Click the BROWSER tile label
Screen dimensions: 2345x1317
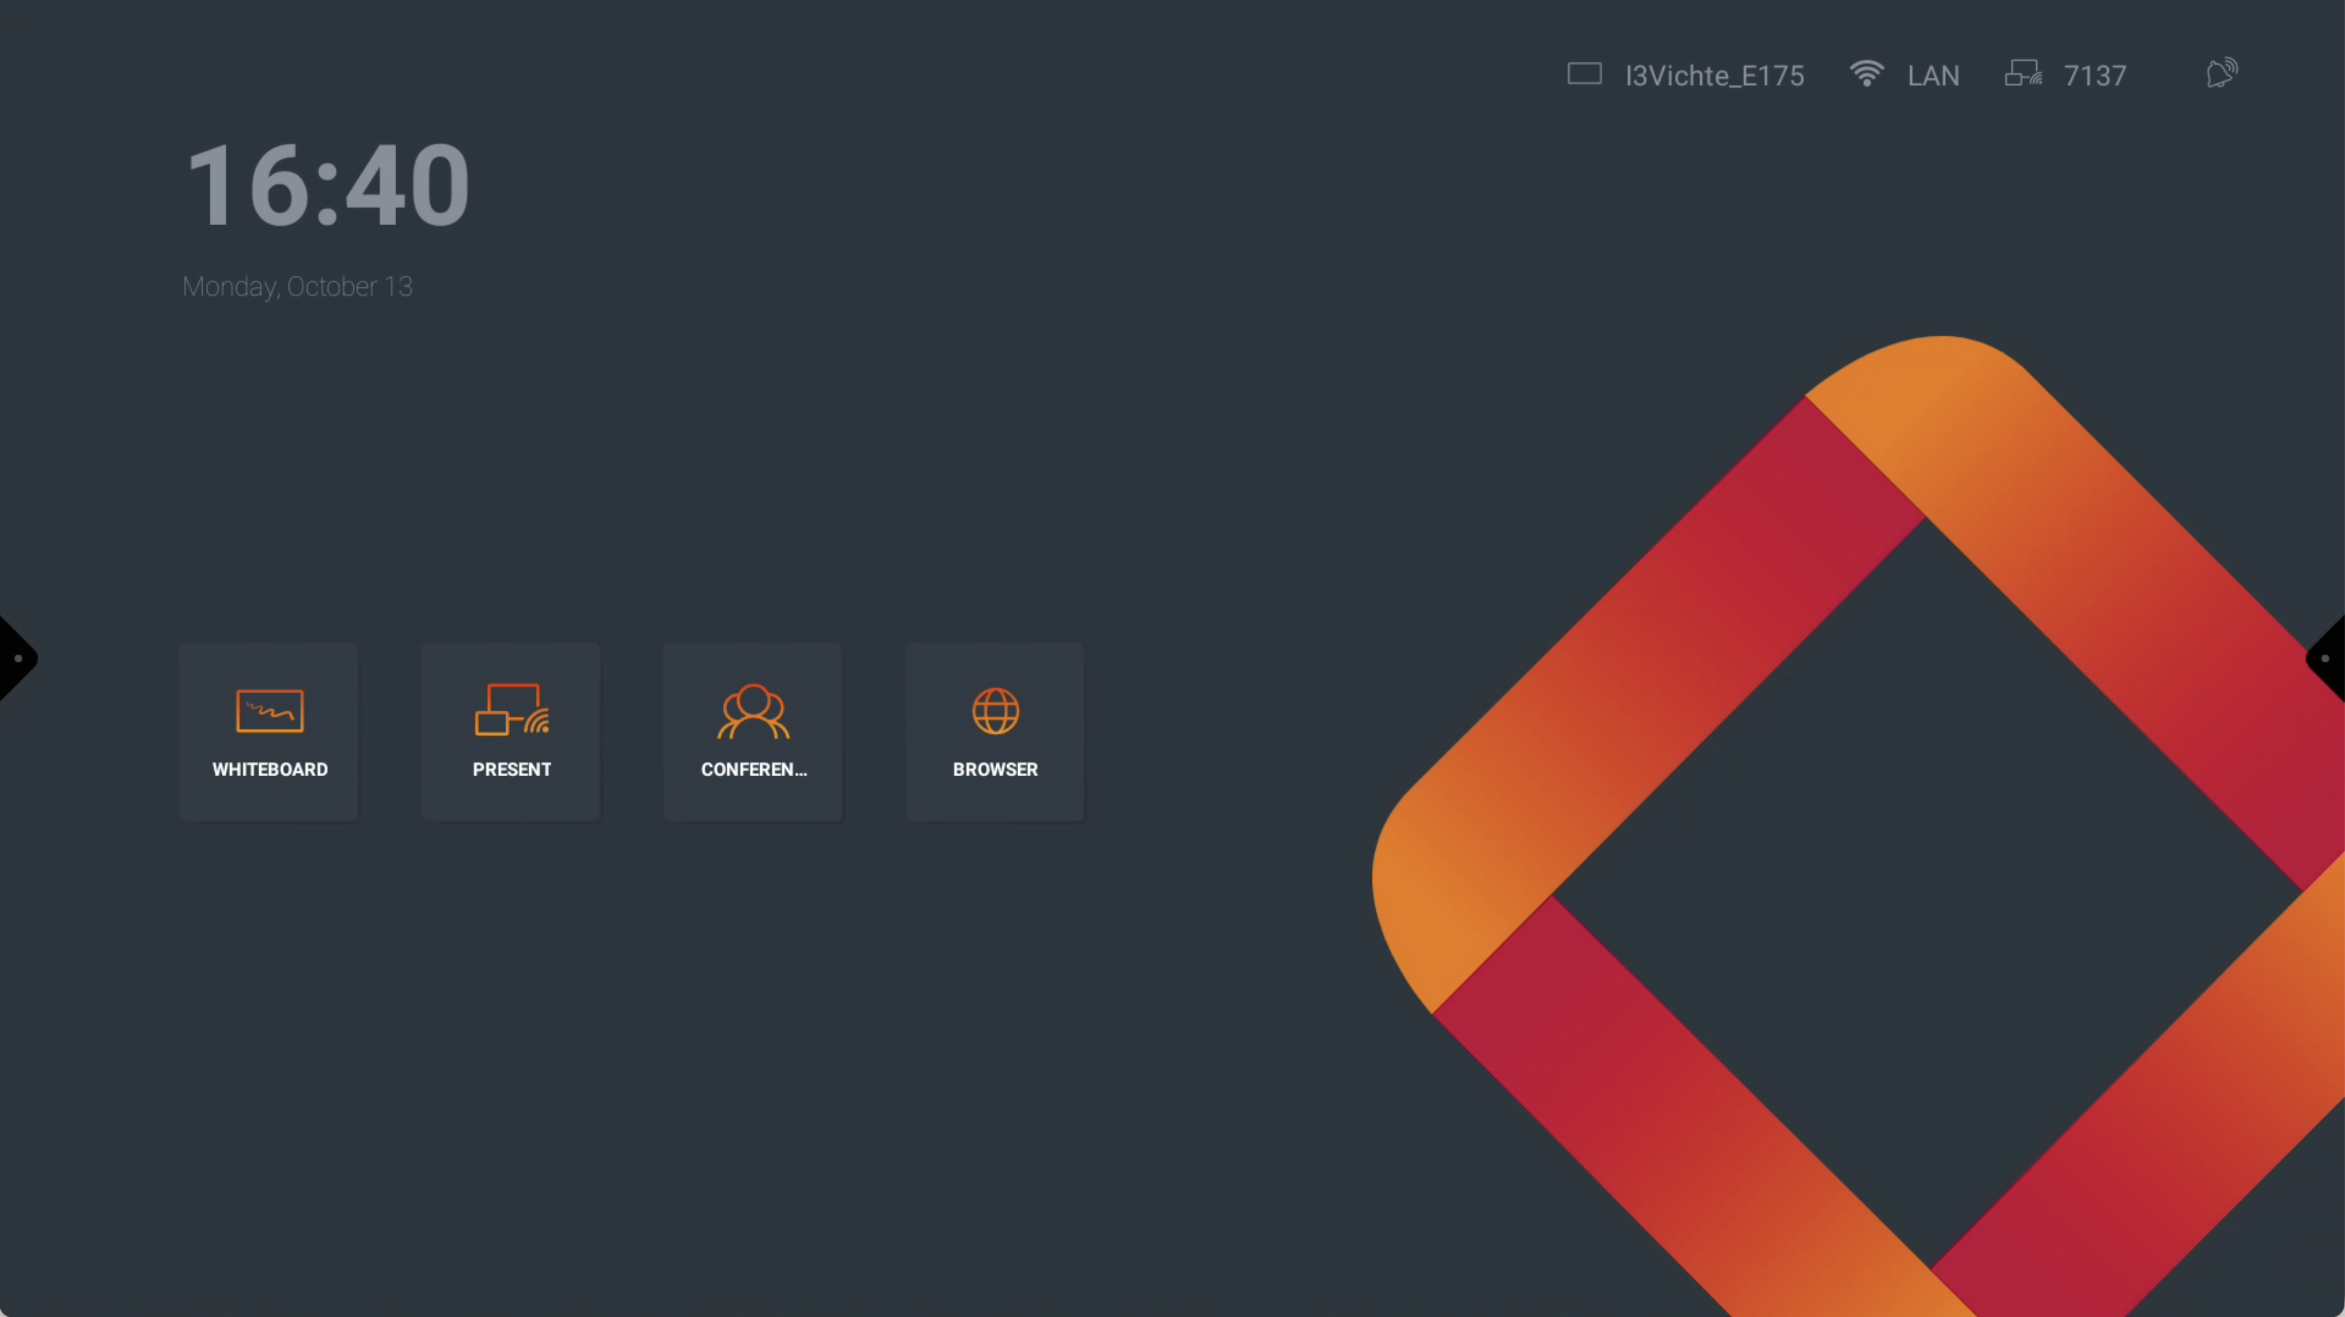(x=995, y=769)
